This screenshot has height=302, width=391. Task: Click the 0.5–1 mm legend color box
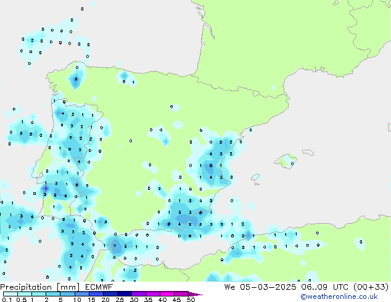click(x=25, y=294)
